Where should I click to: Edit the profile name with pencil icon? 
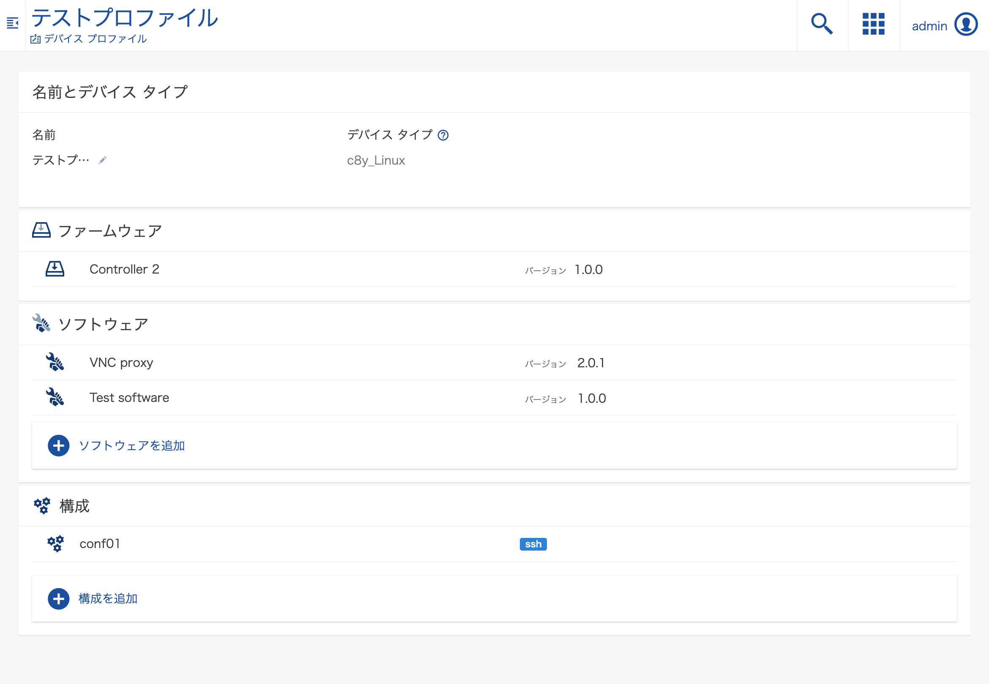pyautogui.click(x=102, y=160)
